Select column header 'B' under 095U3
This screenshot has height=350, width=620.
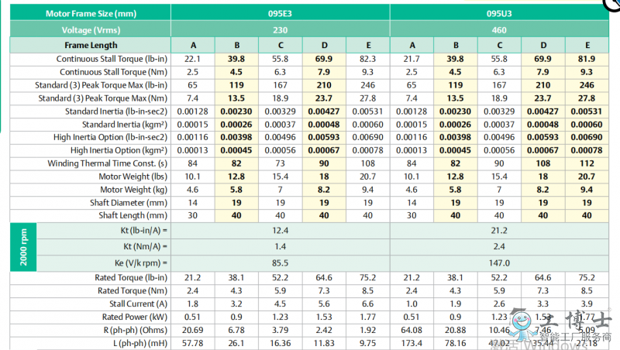456,45
